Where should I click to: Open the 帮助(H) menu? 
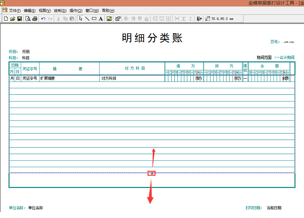pos(108,11)
